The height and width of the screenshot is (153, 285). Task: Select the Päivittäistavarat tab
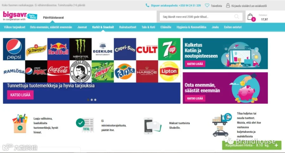[54, 18]
